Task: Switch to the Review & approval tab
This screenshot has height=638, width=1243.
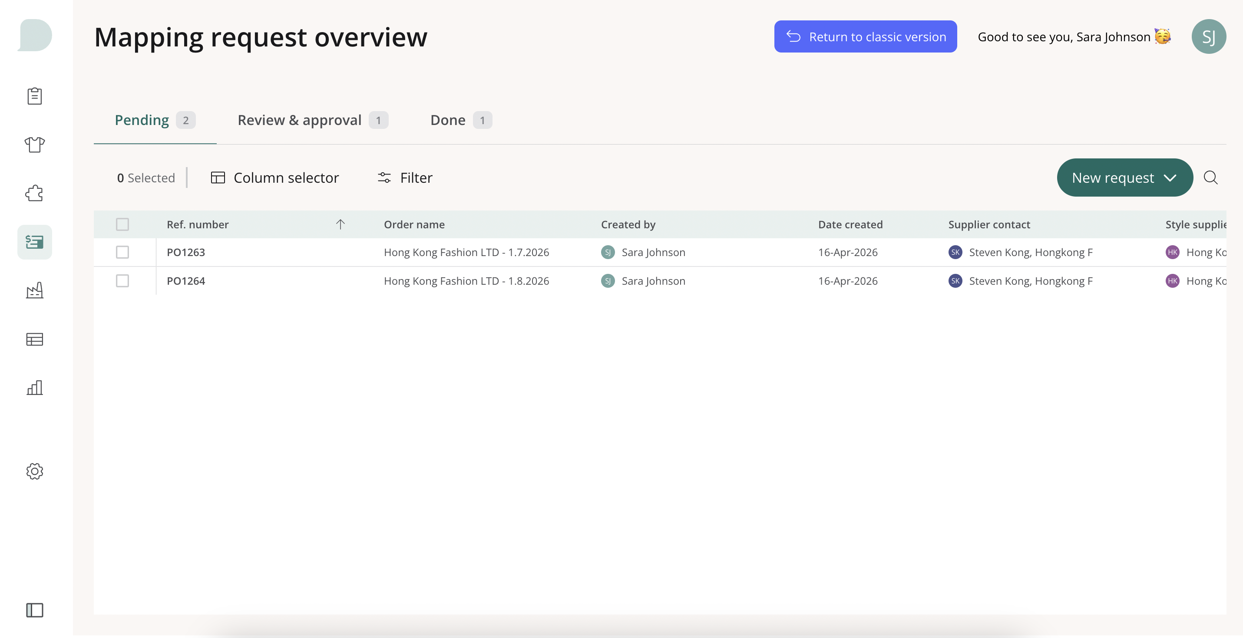Action: pyautogui.click(x=313, y=120)
